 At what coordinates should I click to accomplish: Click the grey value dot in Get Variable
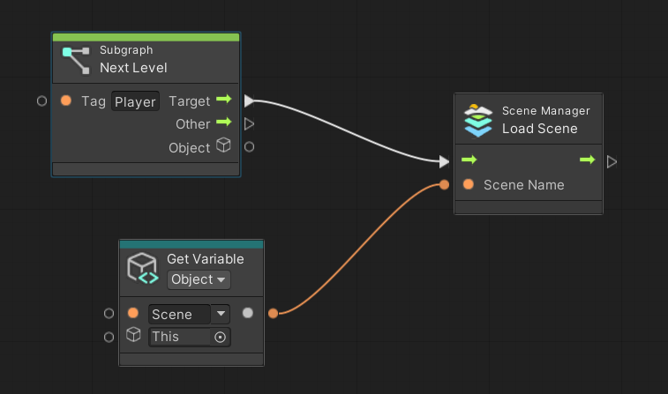click(247, 313)
